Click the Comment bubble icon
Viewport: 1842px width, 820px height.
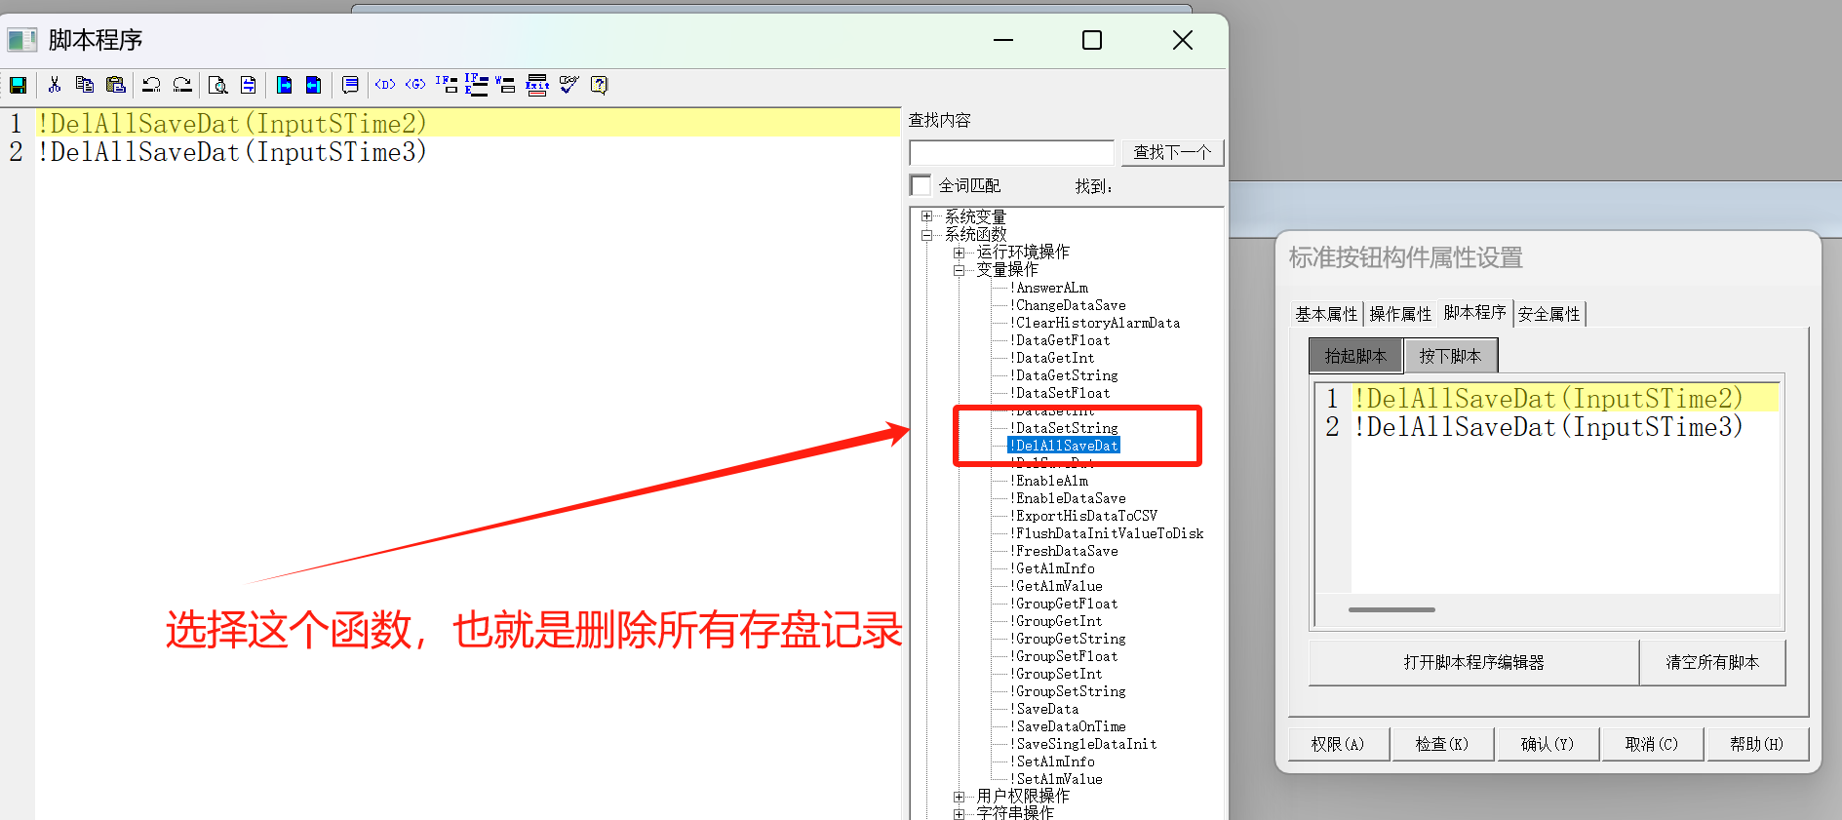[x=350, y=85]
